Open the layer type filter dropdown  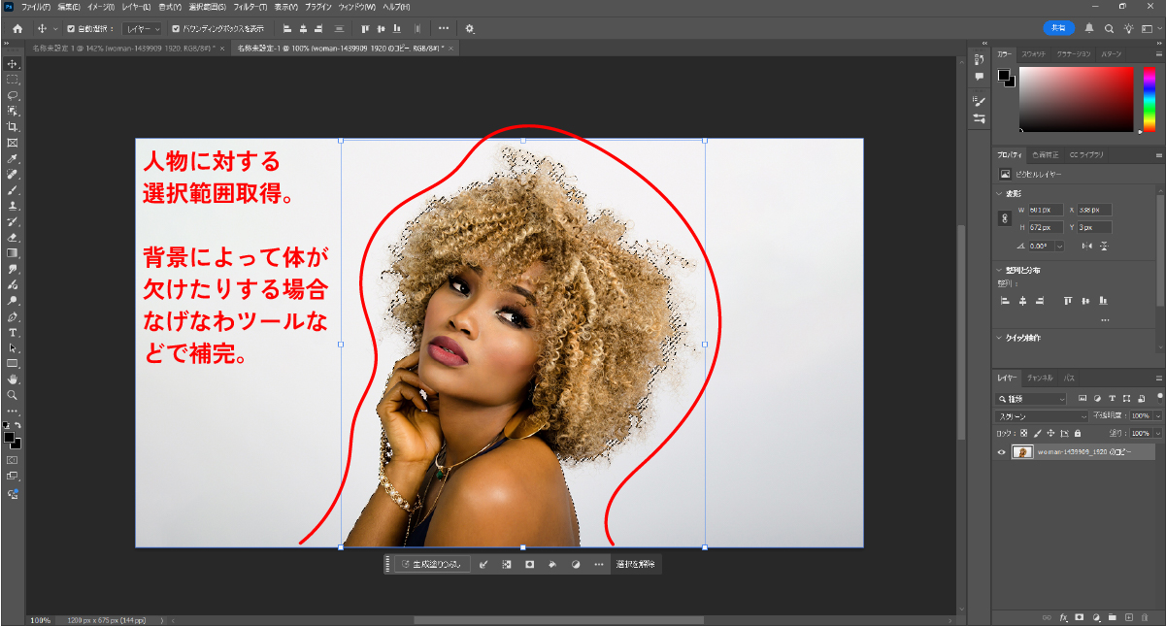pyautogui.click(x=1031, y=399)
